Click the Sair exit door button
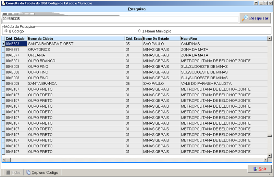 259,169
